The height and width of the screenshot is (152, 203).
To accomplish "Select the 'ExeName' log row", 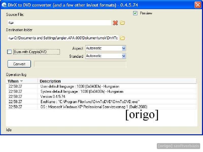I will coord(101,102).
